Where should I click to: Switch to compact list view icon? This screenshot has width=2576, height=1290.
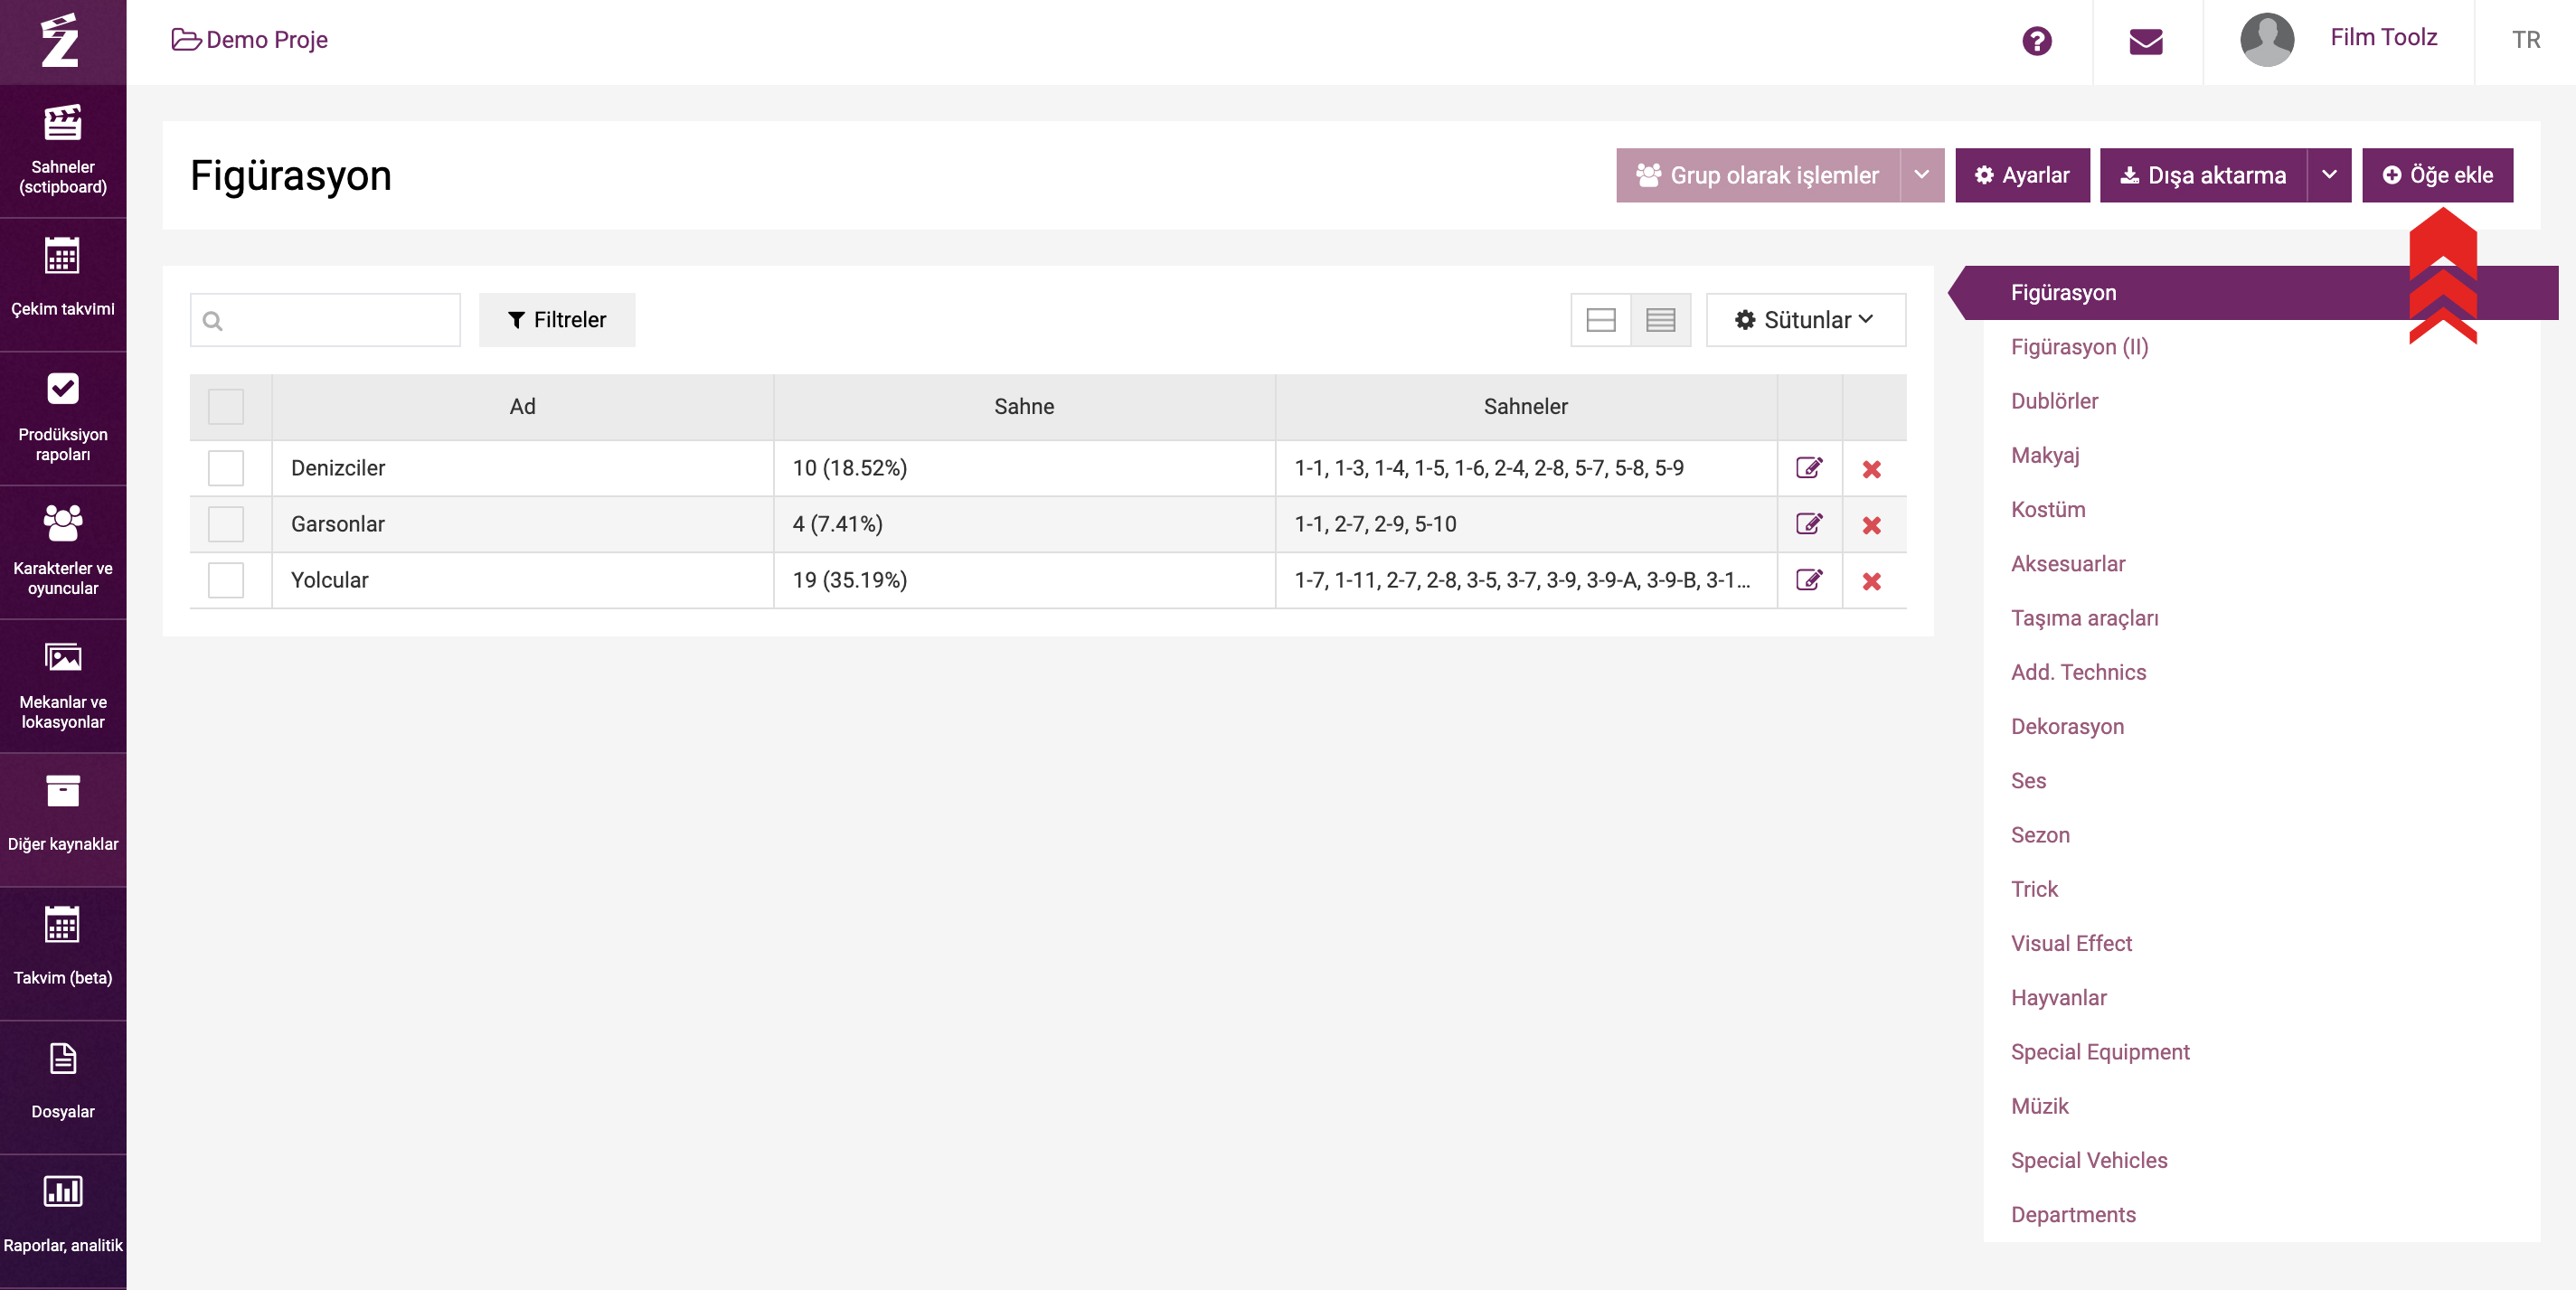pyautogui.click(x=1661, y=320)
